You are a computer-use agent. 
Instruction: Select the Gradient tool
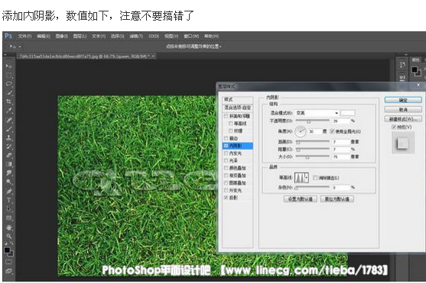click(8, 164)
